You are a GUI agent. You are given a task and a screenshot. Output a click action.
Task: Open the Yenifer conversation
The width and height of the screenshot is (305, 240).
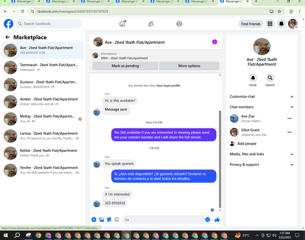pyautogui.click(x=43, y=170)
